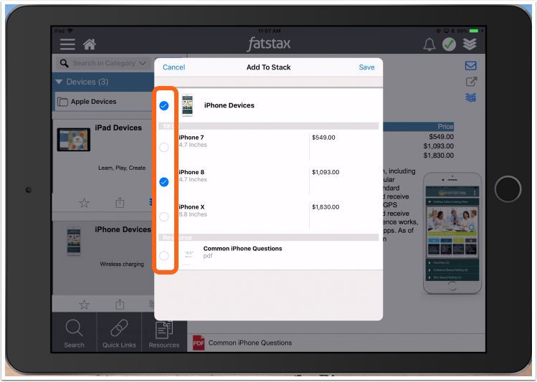The height and width of the screenshot is (382, 537).
Task: Click iPhone 8 price $1,093.00 in dialog
Action: 325,172
